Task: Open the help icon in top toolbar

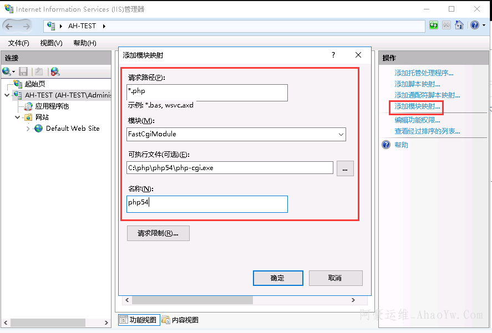Action: coord(474,25)
